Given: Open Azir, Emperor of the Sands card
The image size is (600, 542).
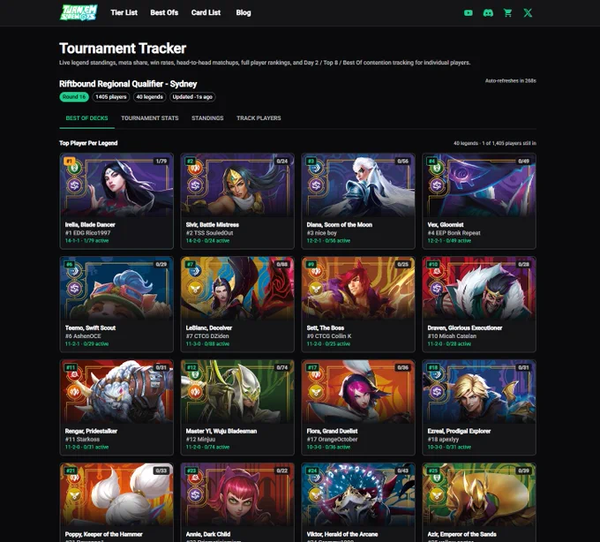Looking at the screenshot, I should 479,502.
